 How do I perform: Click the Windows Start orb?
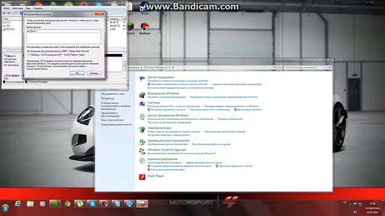(x=5, y=208)
